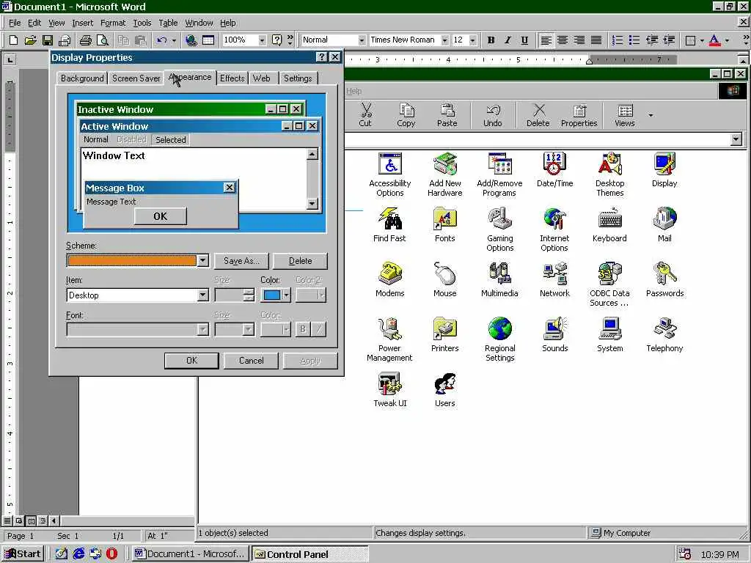The image size is (751, 563).
Task: Expand the font size 12 dropdown
Action: point(473,40)
